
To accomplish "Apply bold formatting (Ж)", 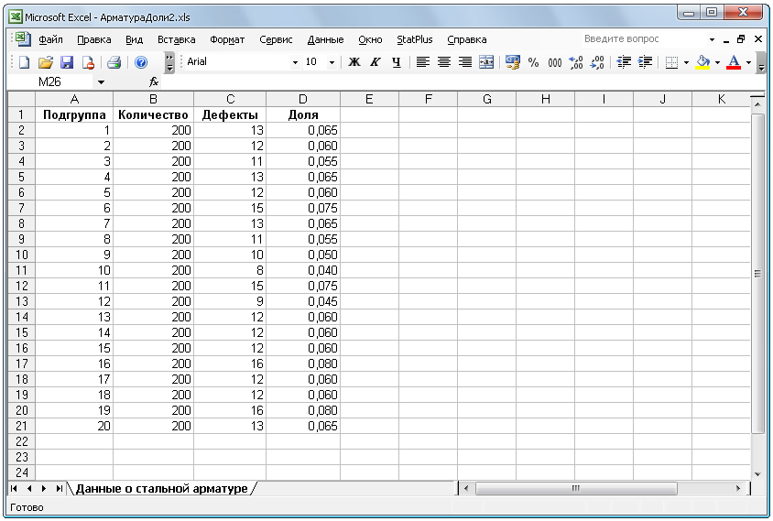I will point(354,62).
